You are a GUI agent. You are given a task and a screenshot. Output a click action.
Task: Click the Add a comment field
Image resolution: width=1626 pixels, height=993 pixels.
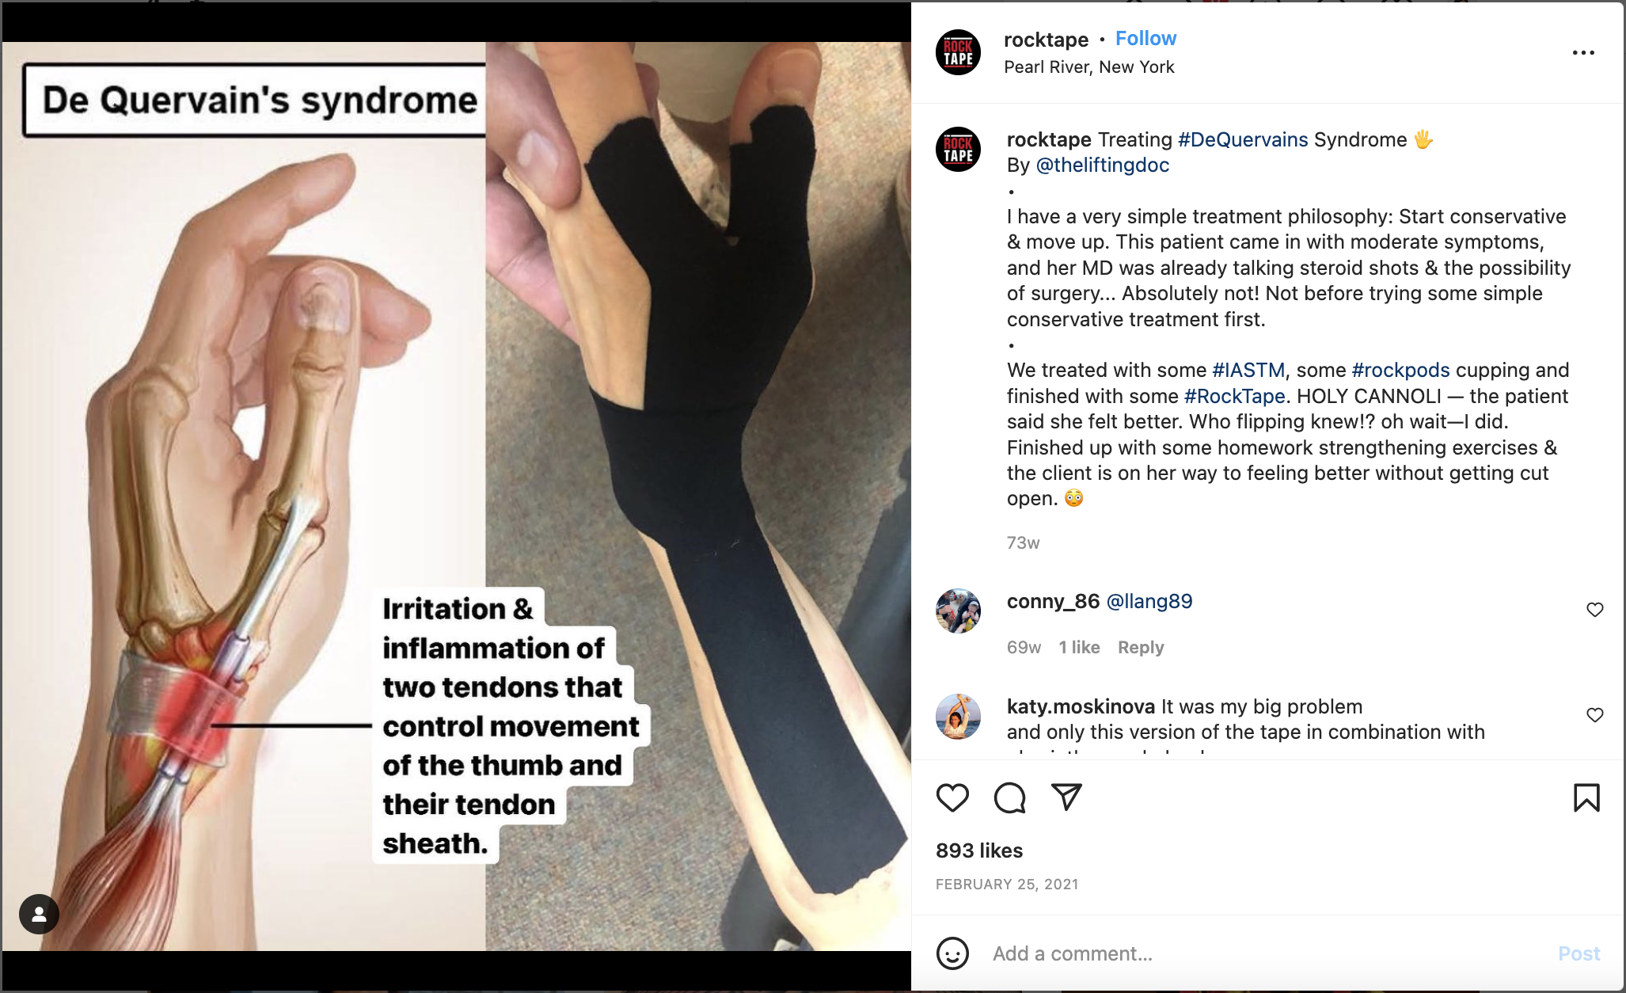(1267, 953)
